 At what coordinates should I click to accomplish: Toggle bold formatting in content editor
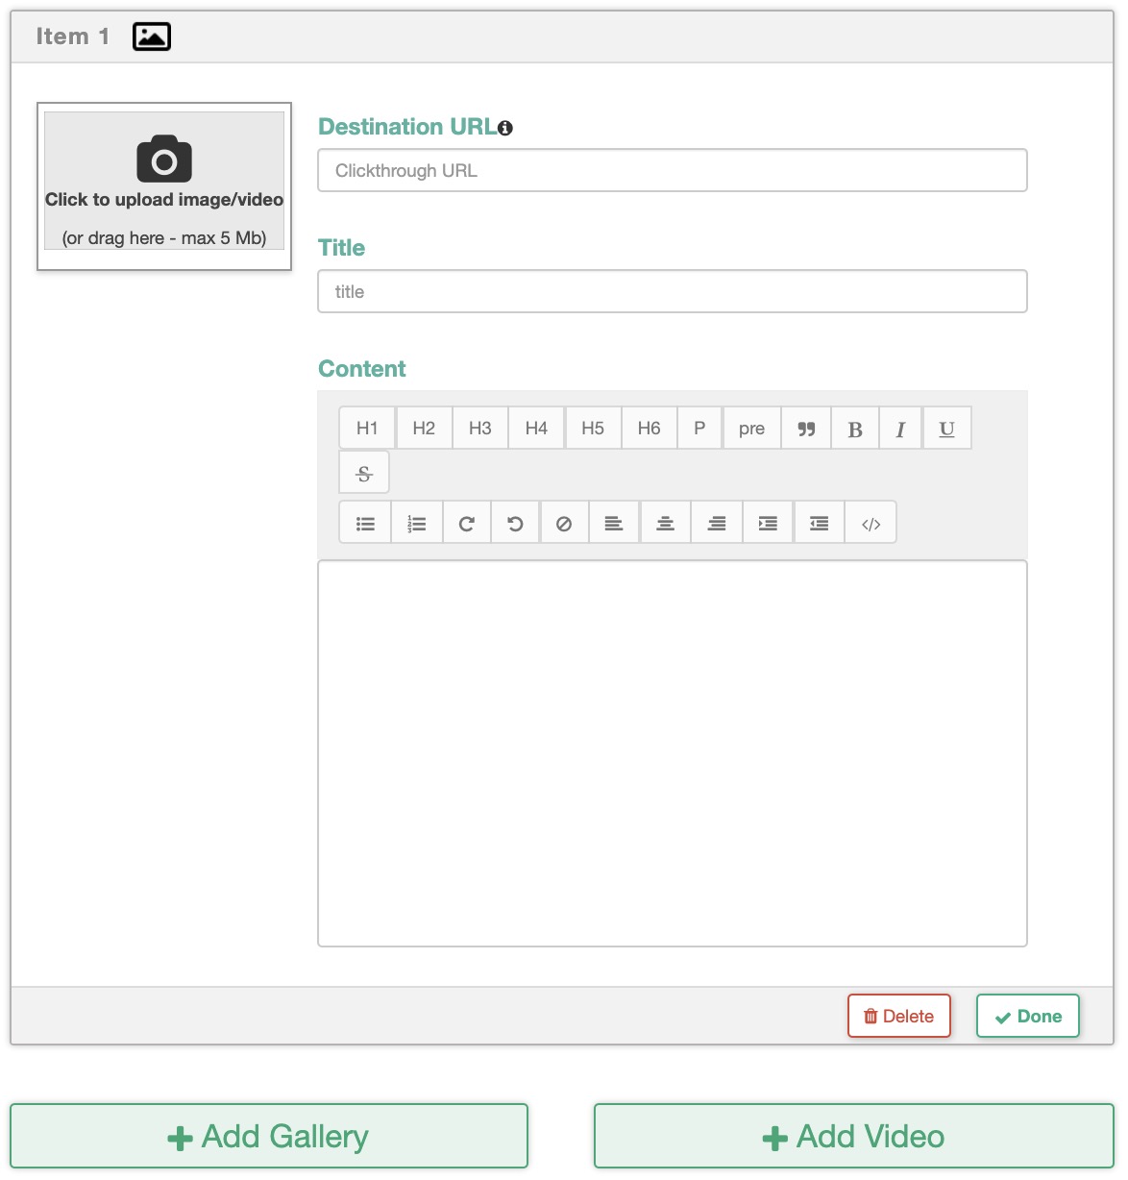tap(855, 429)
